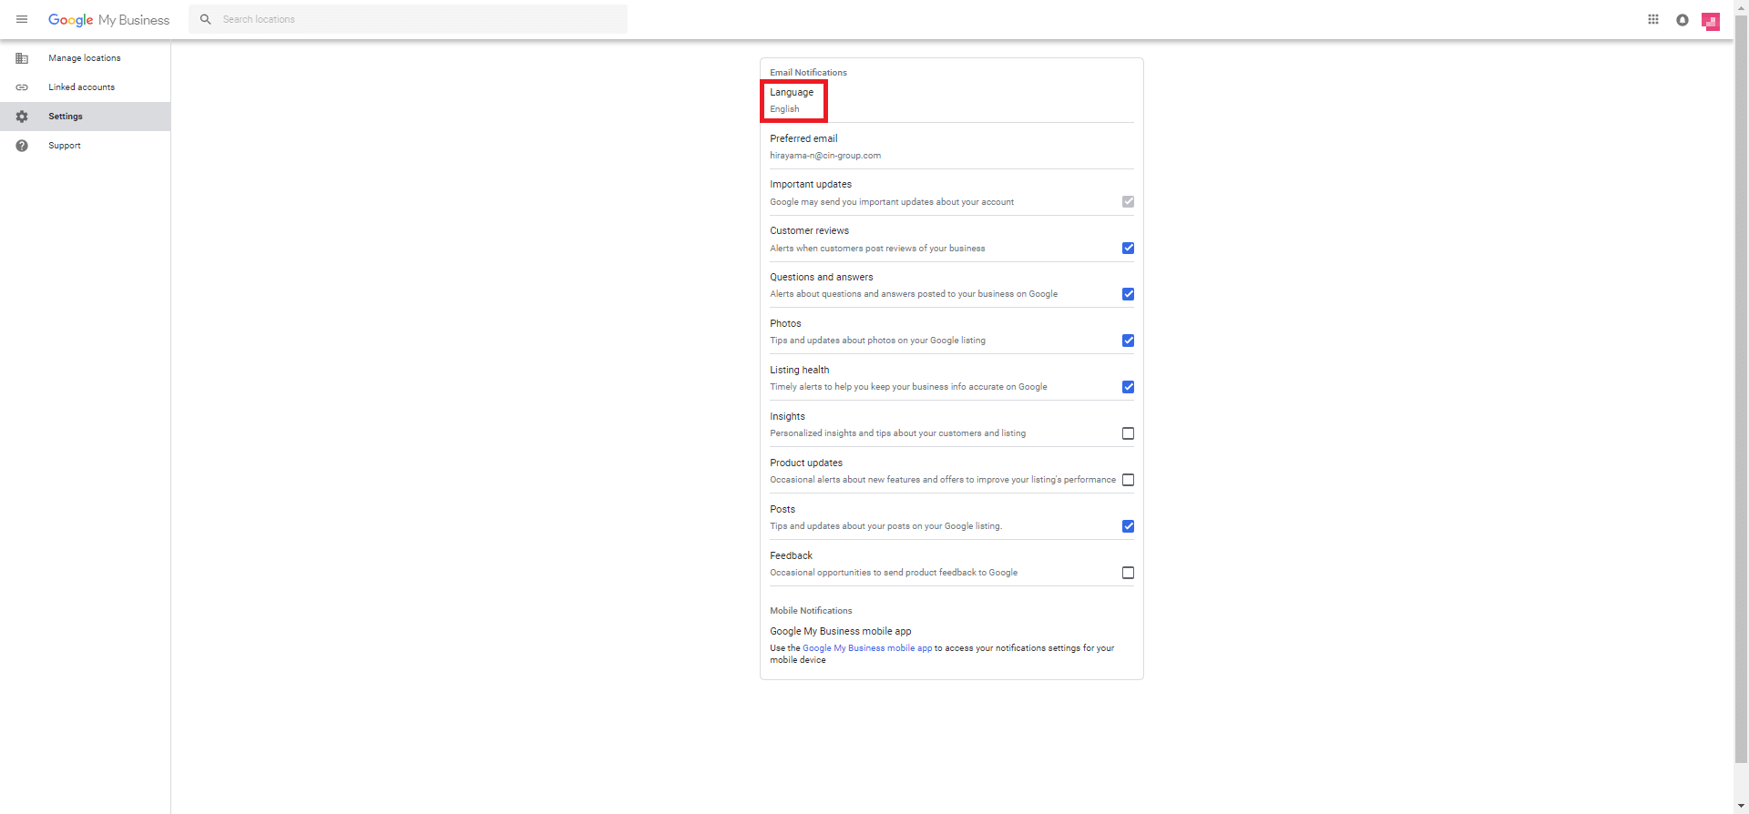Click the search magnifier icon
Viewport: 1749px width, 814px height.
coord(206,19)
